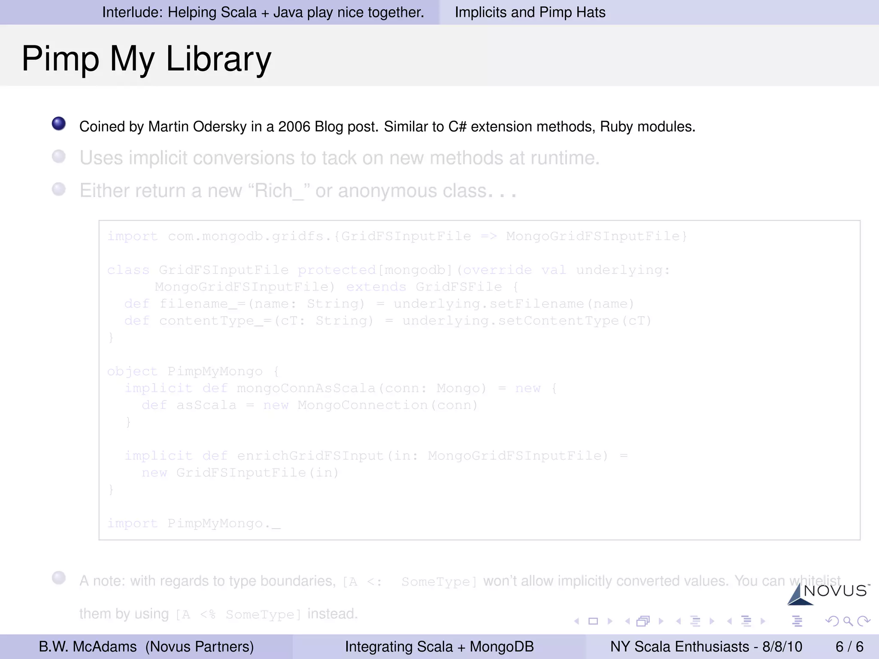This screenshot has width=879, height=659.
Task: Go to previous section arrow
Action: click(729, 621)
